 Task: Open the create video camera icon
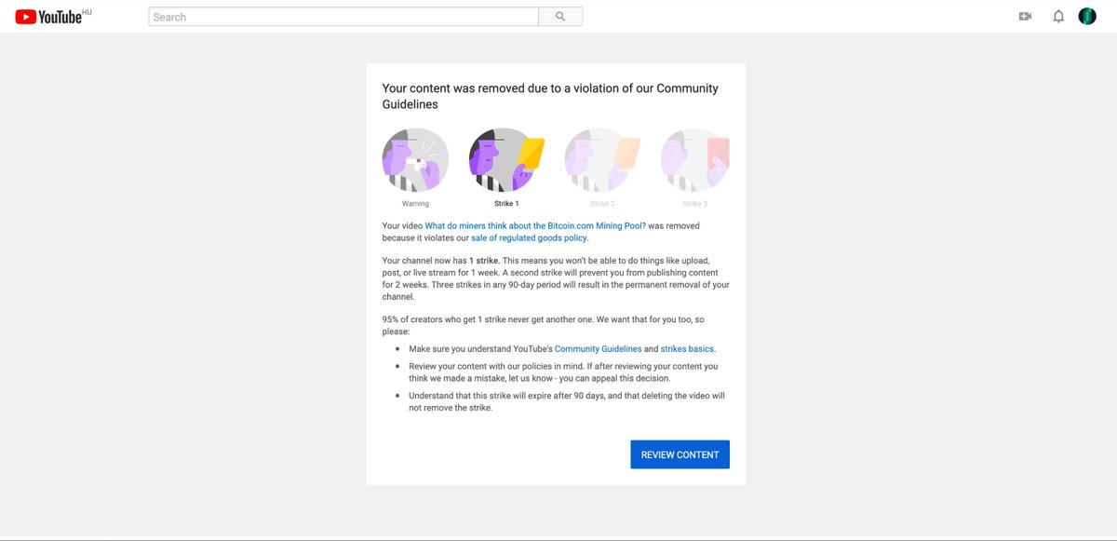[x=1026, y=17]
